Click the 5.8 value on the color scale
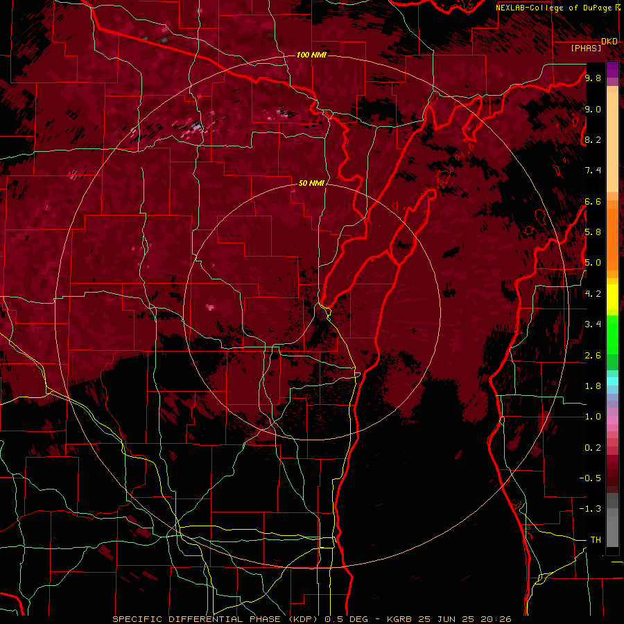Image resolution: width=624 pixels, height=624 pixels. click(x=593, y=232)
